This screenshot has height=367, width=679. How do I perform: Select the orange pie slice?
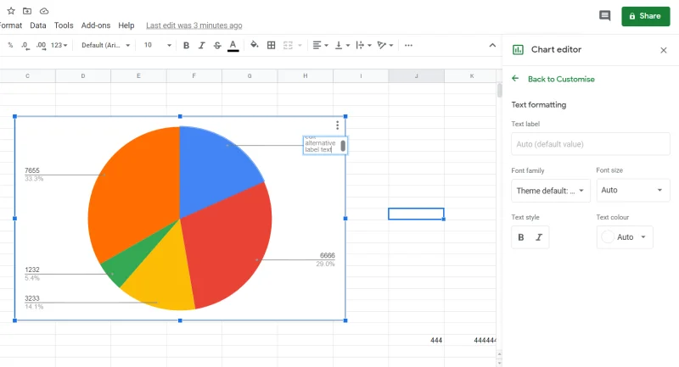click(134, 190)
